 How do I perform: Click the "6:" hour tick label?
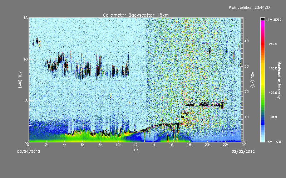pos(82,145)
